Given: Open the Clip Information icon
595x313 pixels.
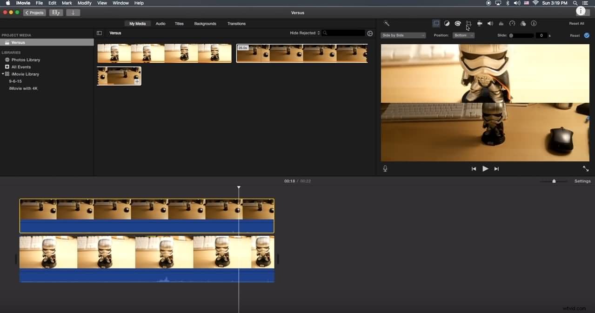Looking at the screenshot, I should point(534,23).
